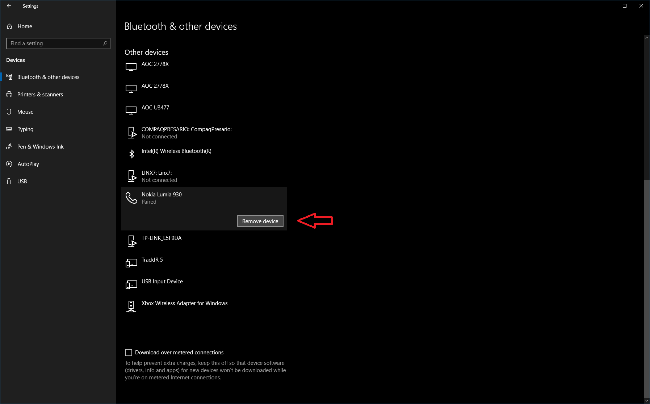
Task: Go to Typing settings
Action: click(58, 129)
